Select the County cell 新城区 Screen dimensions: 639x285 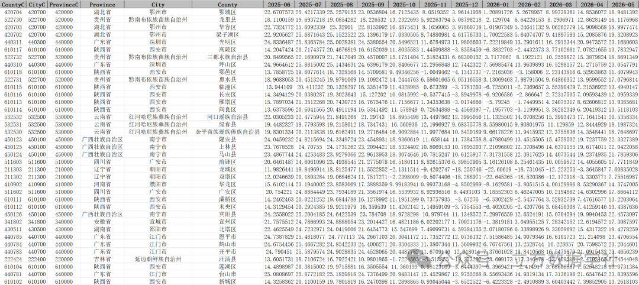[227, 281]
